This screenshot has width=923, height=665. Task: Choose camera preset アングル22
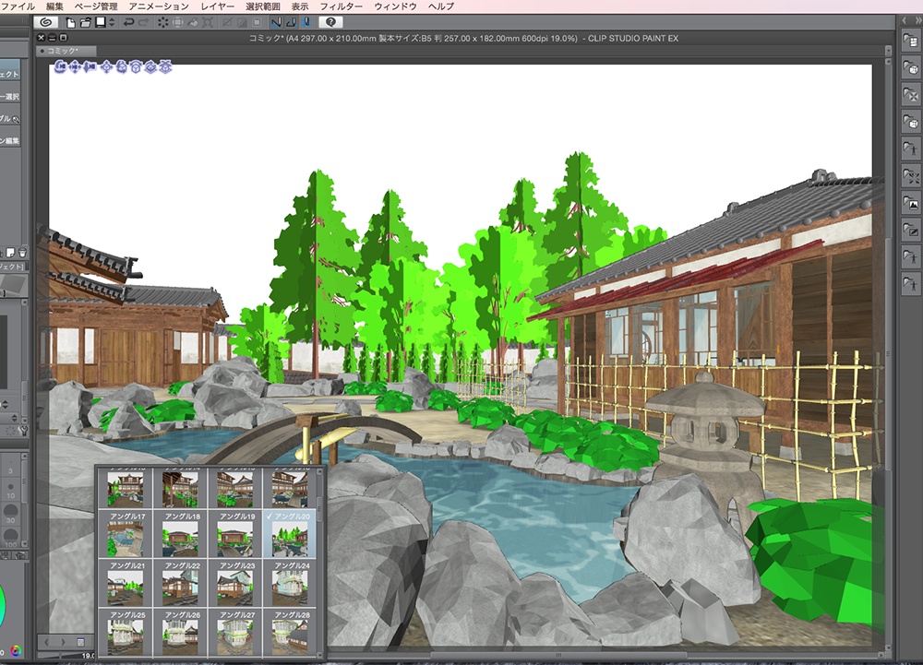coord(180,583)
